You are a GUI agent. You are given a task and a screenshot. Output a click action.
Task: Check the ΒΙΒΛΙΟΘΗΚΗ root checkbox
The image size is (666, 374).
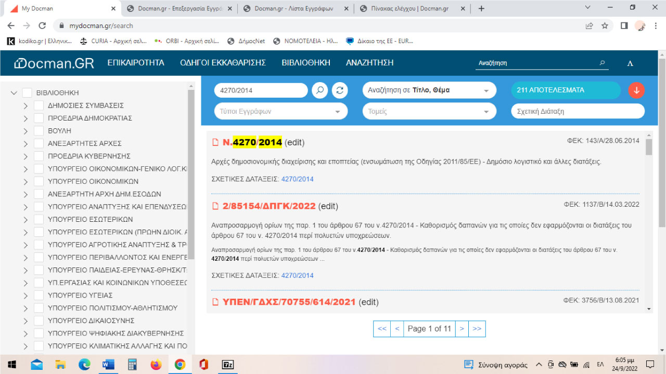pyautogui.click(x=27, y=93)
